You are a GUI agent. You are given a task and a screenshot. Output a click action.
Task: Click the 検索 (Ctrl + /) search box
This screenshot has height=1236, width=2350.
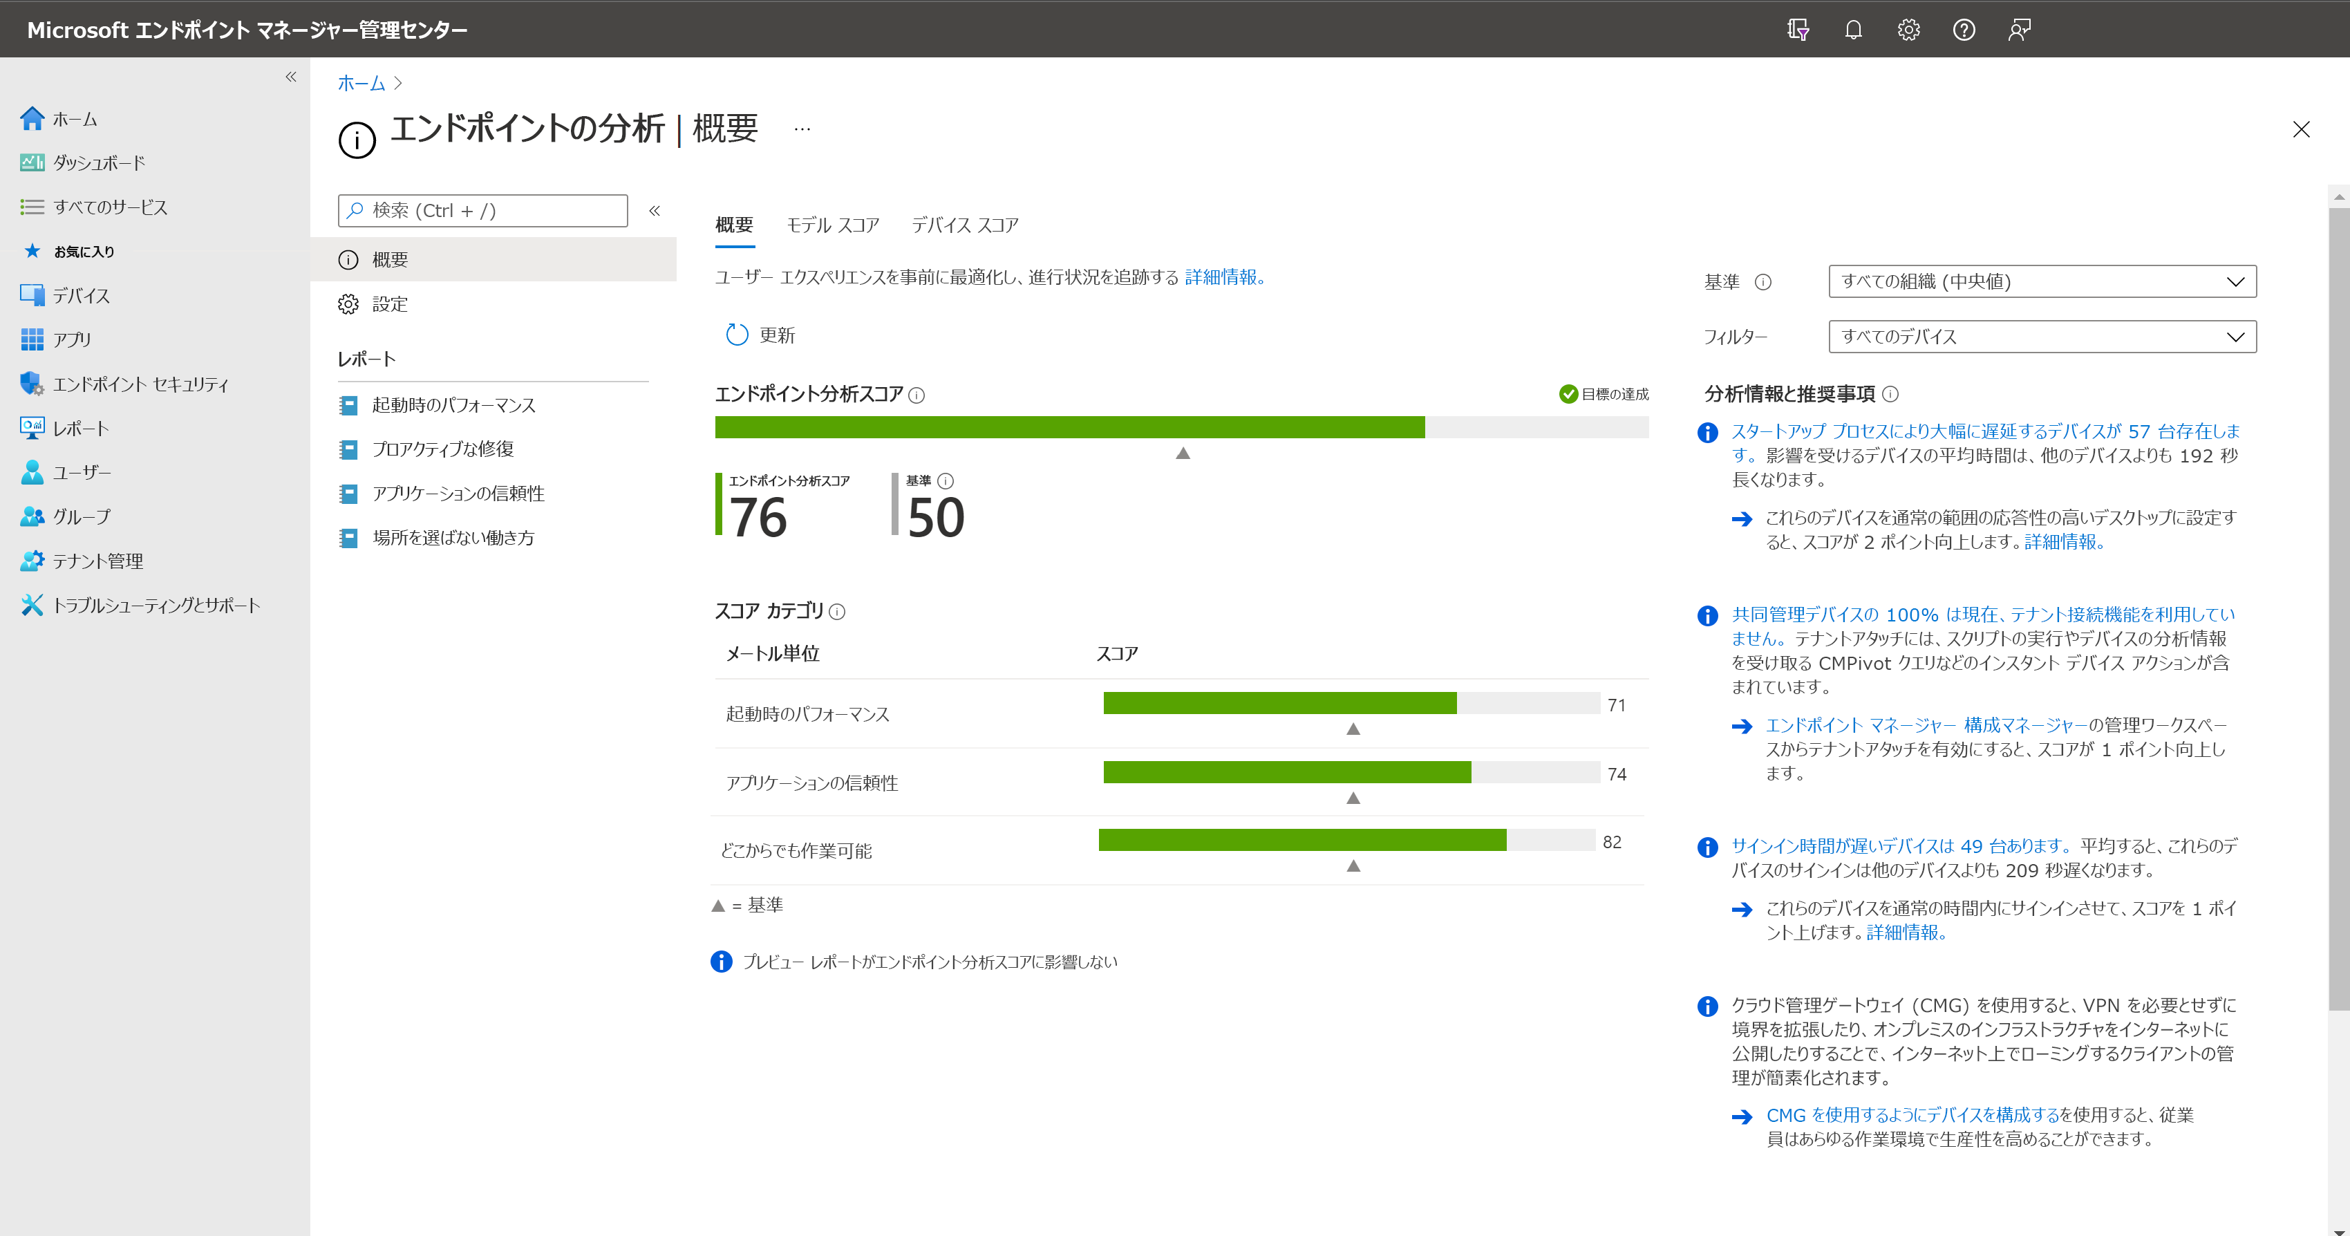point(482,211)
